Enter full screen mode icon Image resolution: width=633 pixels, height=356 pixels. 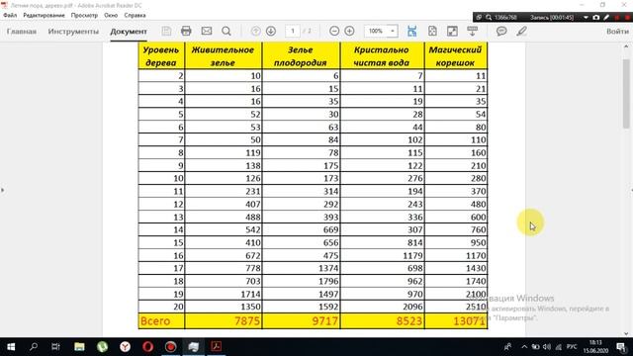pyautogui.click(x=452, y=31)
